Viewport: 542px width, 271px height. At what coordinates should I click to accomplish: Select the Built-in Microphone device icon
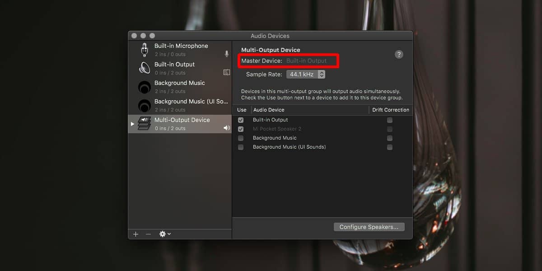144,49
